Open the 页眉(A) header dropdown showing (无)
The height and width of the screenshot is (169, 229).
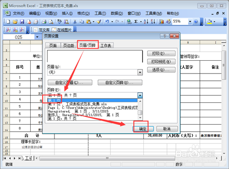coord(140,72)
